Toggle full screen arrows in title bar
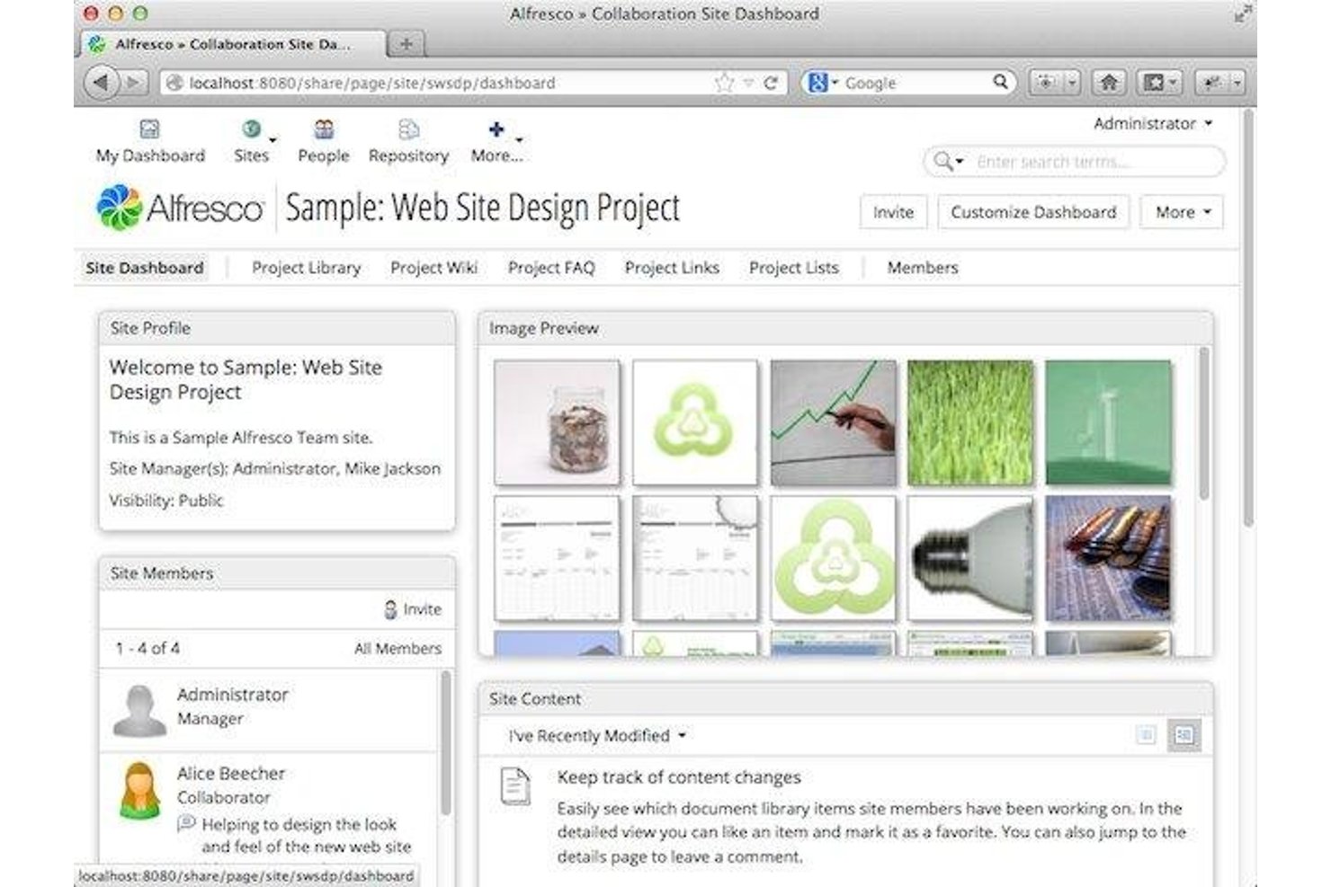This screenshot has width=1331, height=887. tap(1243, 13)
